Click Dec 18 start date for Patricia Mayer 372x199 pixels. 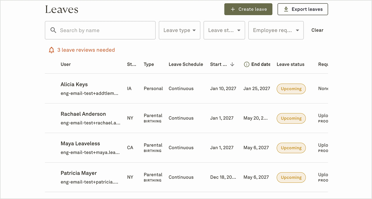tap(223, 177)
